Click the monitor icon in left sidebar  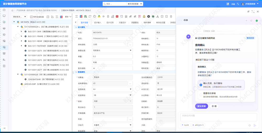point(4,16)
